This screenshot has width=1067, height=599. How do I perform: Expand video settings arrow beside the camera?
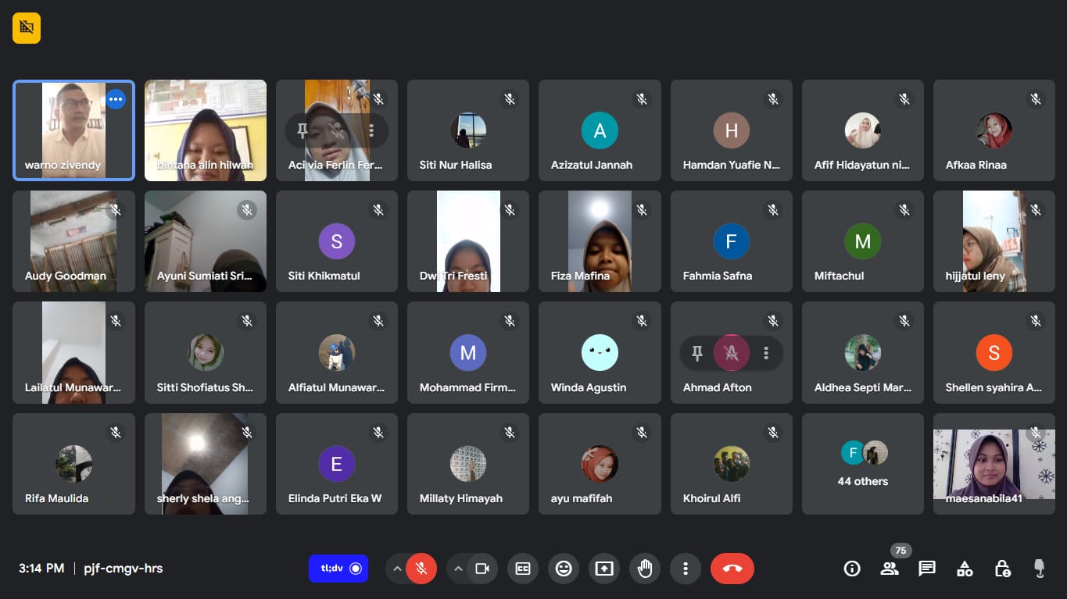coord(458,569)
